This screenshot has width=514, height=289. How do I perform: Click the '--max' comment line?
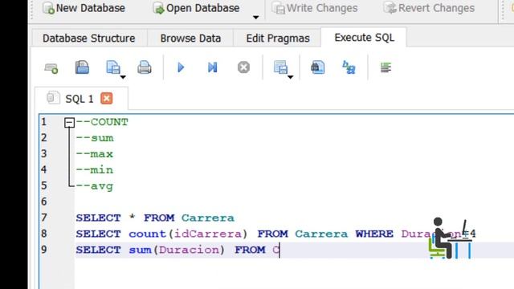(x=95, y=154)
